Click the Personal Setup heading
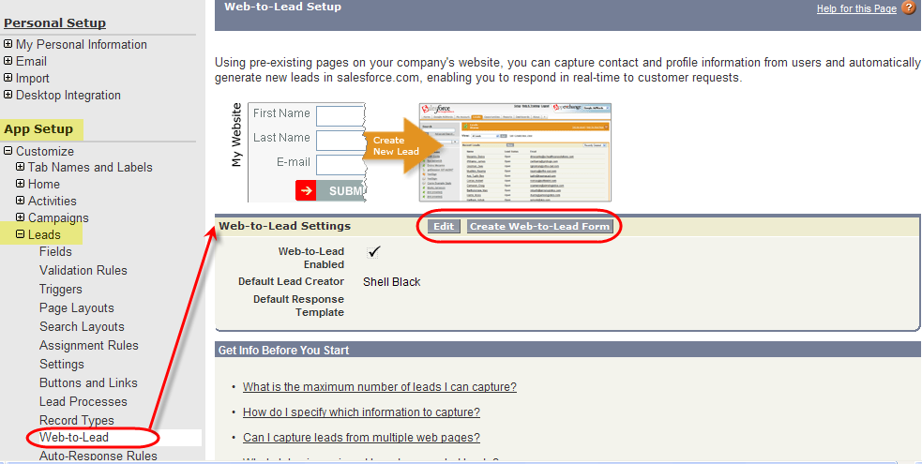Viewport: 922px width, 464px height. pyautogui.click(x=55, y=22)
